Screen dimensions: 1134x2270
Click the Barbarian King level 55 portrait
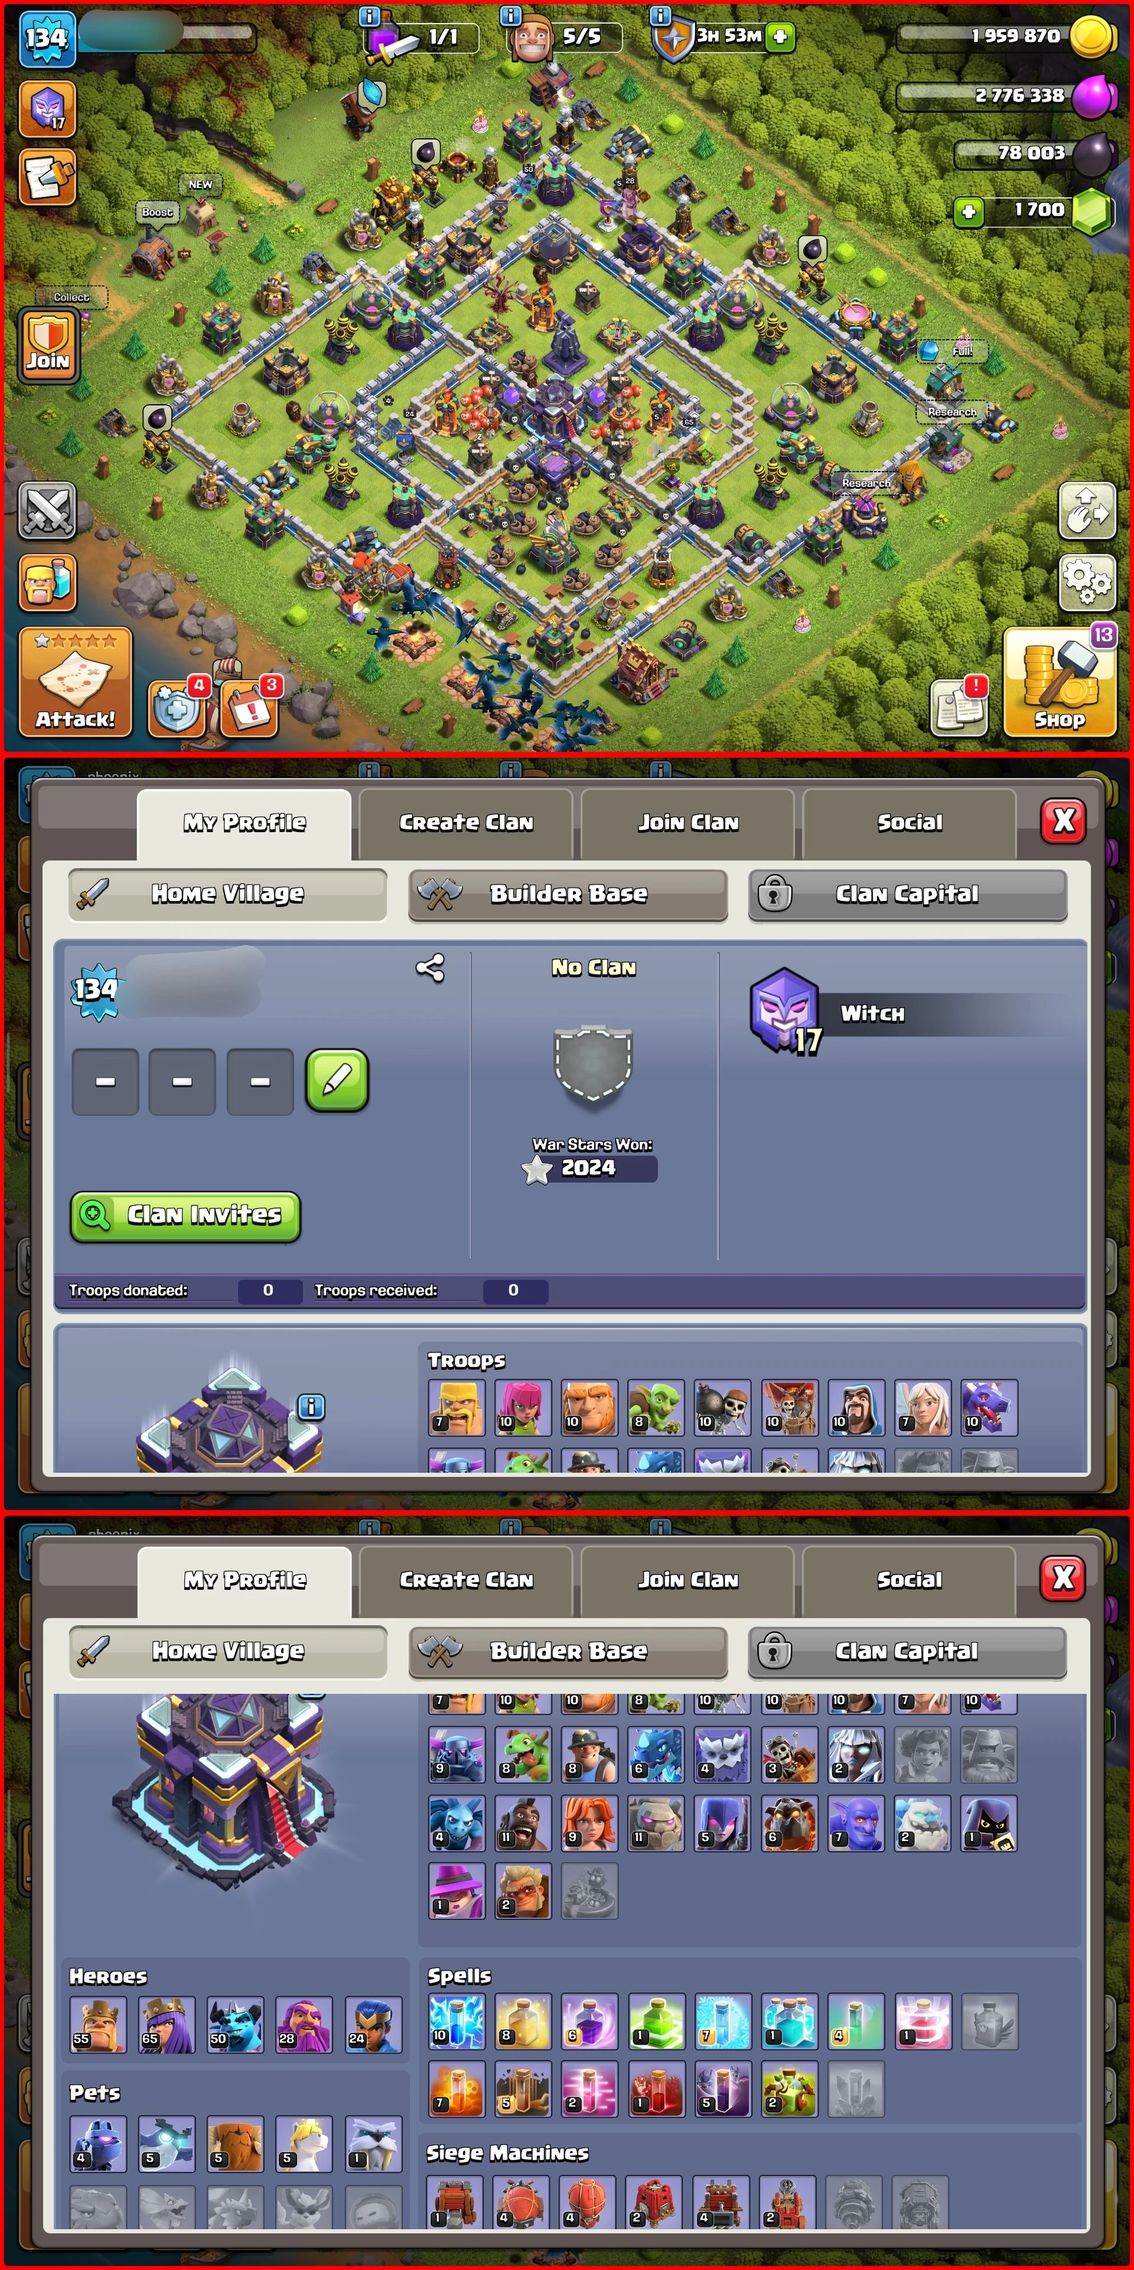[97, 2024]
